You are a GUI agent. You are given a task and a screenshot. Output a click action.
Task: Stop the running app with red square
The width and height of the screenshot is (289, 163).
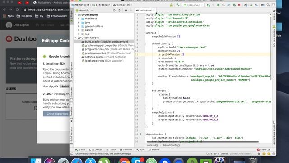point(239,5)
